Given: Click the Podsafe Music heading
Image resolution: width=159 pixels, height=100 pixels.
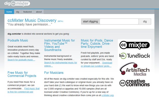Looking at the screenshot, I should coord(18,40).
